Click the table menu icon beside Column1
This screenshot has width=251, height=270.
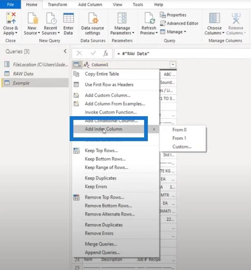point(77,65)
